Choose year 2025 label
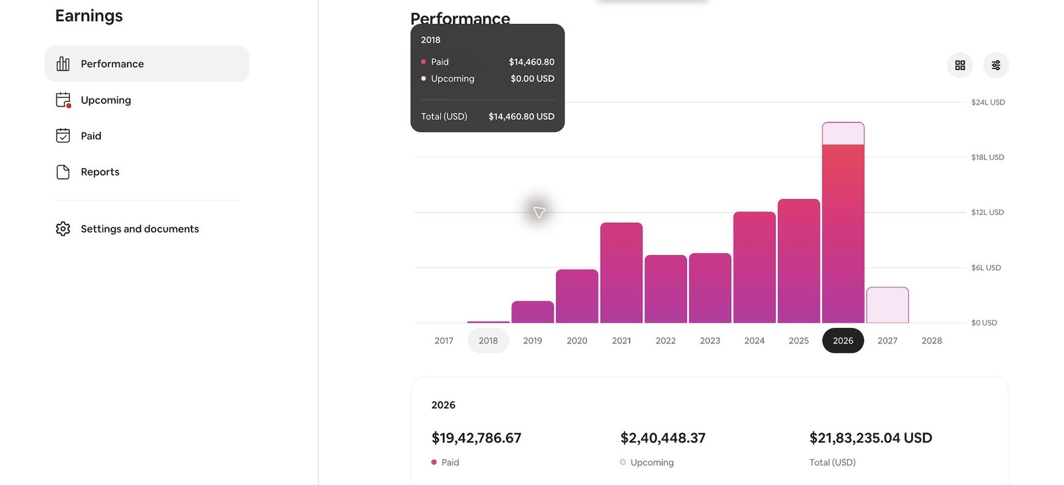Image resolution: width=1064 pixels, height=485 pixels. (x=799, y=341)
